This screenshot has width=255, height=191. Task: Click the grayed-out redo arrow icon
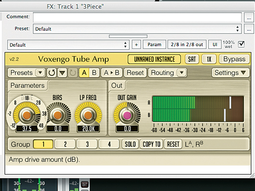coord(73,72)
